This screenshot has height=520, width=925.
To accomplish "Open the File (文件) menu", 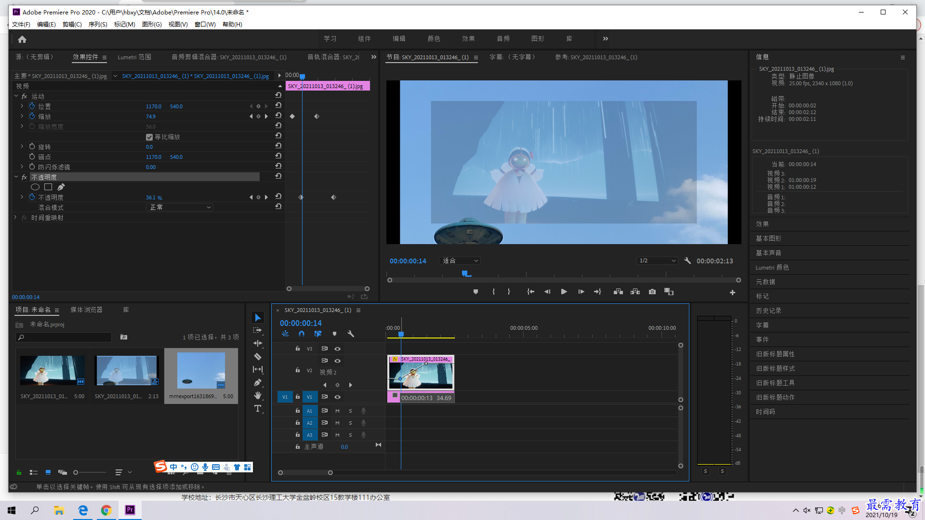I will point(21,25).
